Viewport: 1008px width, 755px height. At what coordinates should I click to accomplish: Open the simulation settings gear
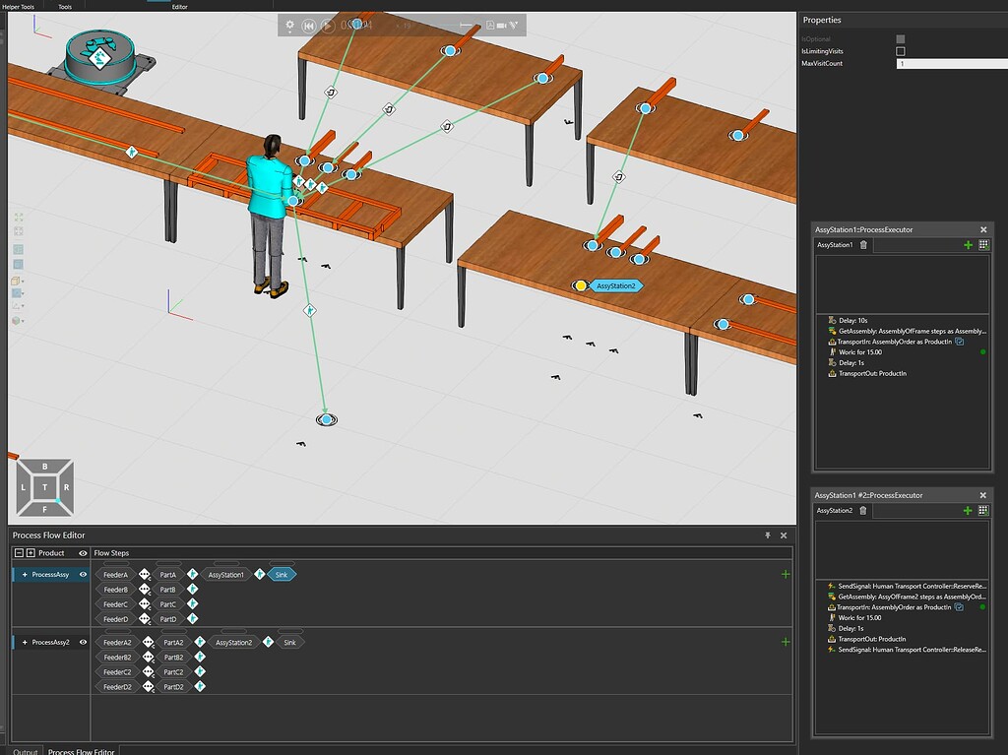pos(290,25)
